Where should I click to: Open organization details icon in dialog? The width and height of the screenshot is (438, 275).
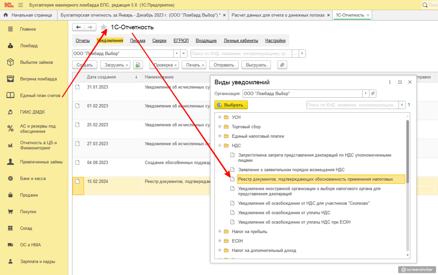[x=373, y=93]
